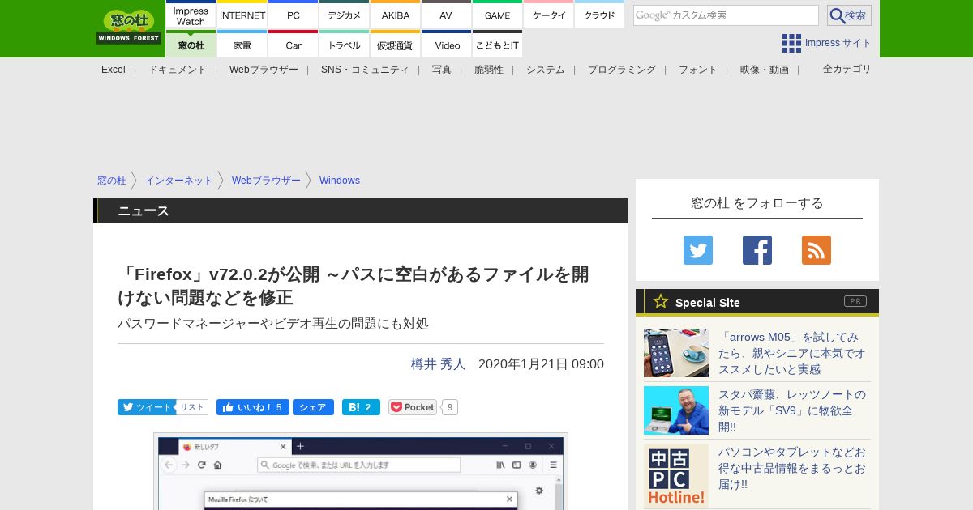Open the 窓の杜 Windows Forest logo

click(x=129, y=28)
